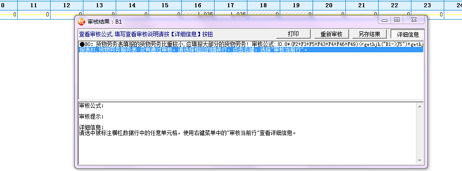This screenshot has height=171, width=462.
Task: Select the highlighted 报表B1 audit message row
Action: 251,50
